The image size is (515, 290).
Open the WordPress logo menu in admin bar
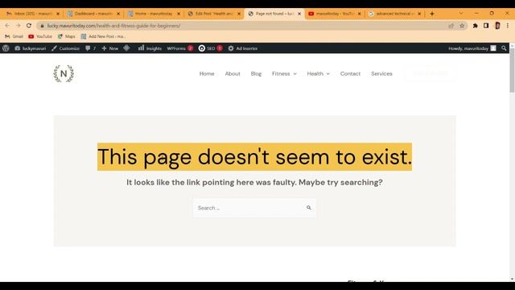pos(6,48)
